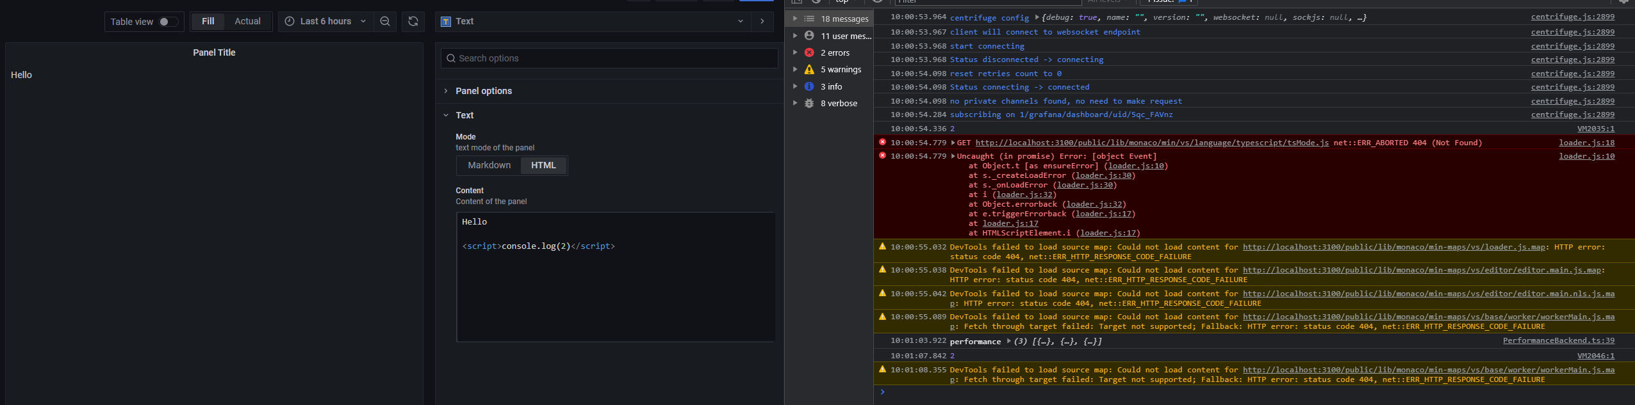Select the Fill display mode
Viewport: 1635px width, 405px height.
coord(208,21)
